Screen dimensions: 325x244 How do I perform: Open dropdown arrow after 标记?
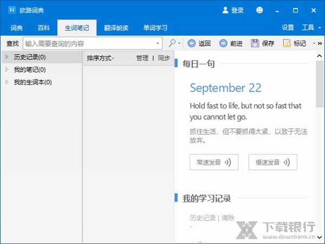click(x=314, y=43)
